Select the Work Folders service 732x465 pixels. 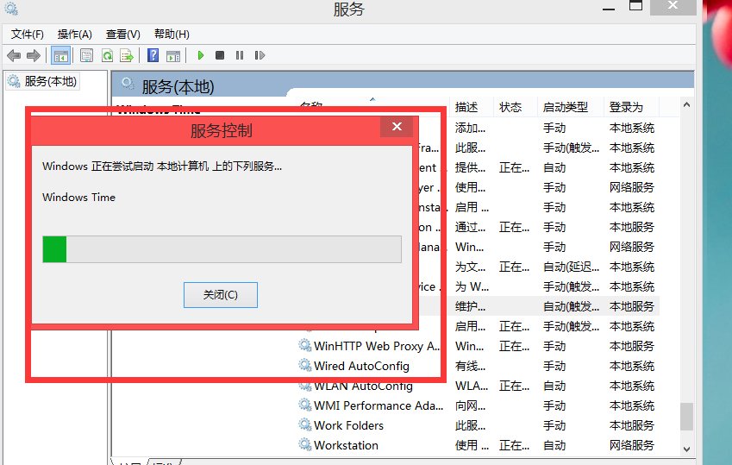point(348,425)
